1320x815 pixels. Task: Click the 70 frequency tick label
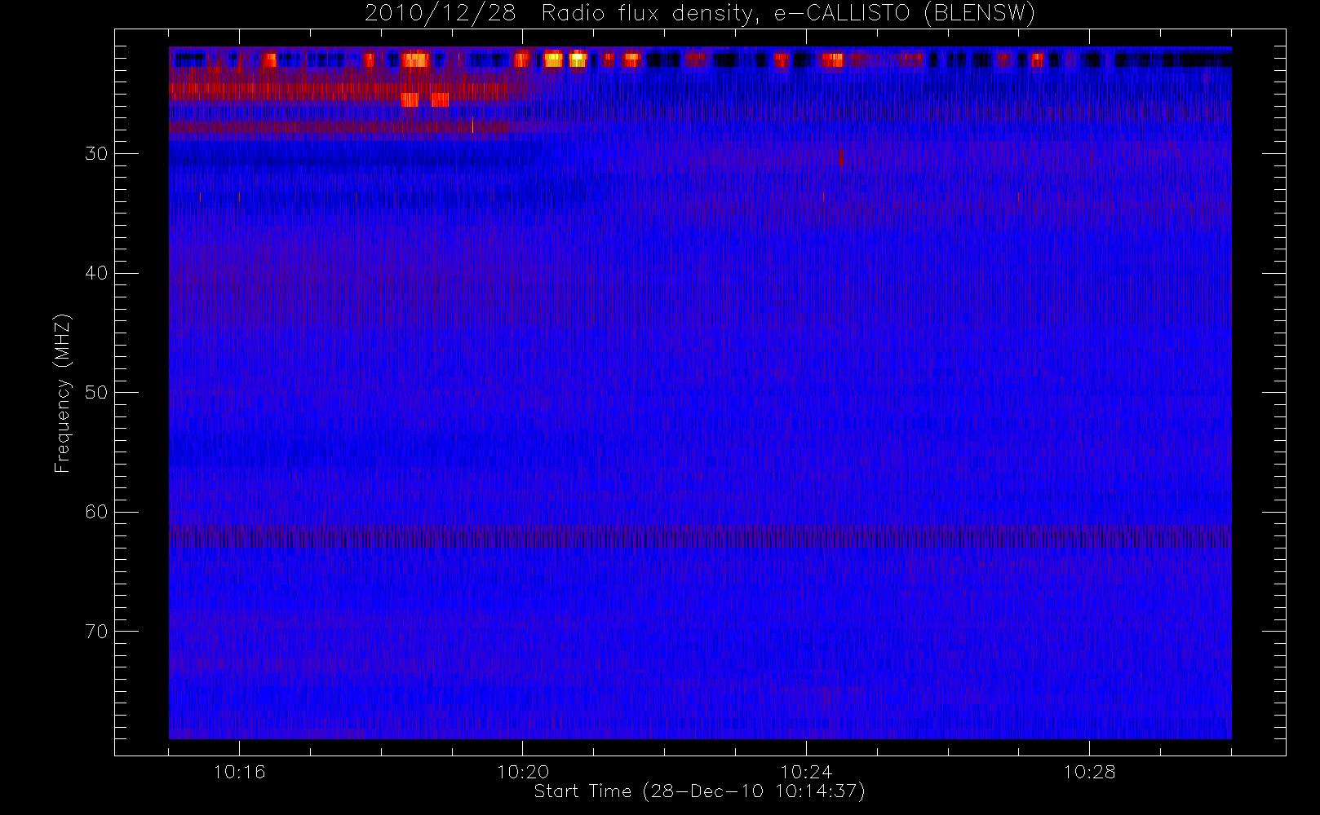(96, 632)
